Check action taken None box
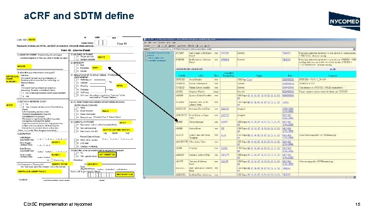373x210 pixels. click(x=76, y=108)
